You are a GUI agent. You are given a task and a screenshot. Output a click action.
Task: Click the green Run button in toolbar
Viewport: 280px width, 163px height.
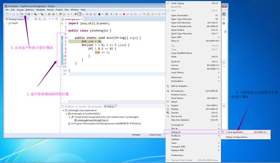[29, 14]
